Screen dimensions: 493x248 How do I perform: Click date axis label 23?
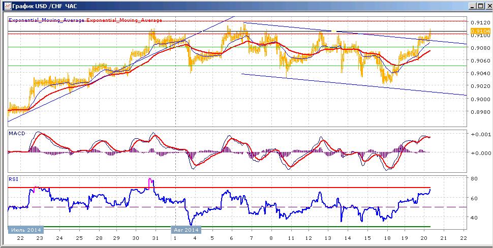(40, 238)
